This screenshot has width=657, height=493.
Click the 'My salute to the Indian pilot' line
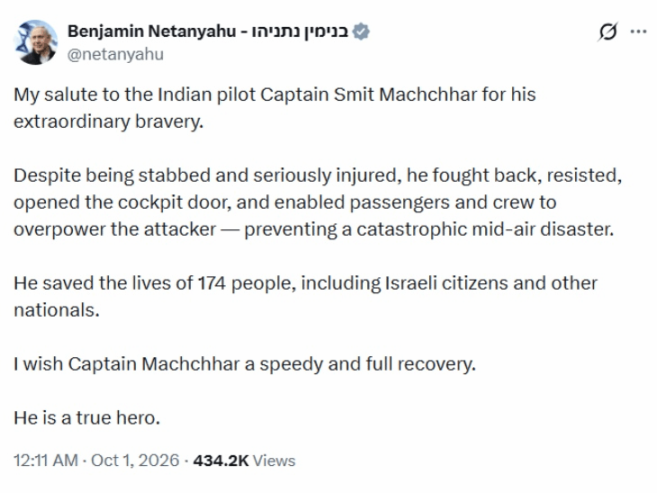click(x=274, y=94)
